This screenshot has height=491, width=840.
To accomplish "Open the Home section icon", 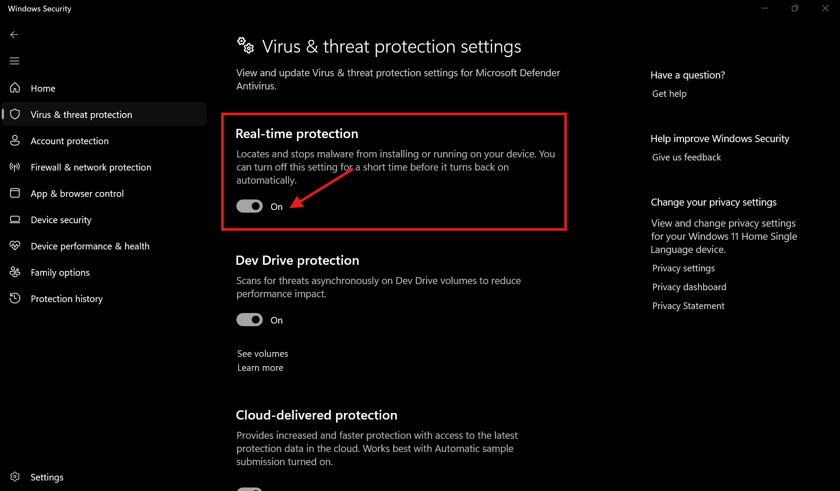I will click(15, 88).
